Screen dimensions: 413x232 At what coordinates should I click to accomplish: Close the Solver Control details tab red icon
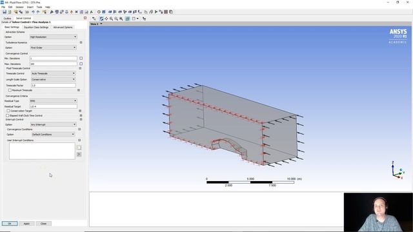(85, 18)
